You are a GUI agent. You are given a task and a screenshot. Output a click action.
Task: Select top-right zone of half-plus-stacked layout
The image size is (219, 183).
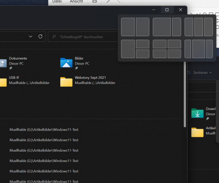tap(142, 44)
